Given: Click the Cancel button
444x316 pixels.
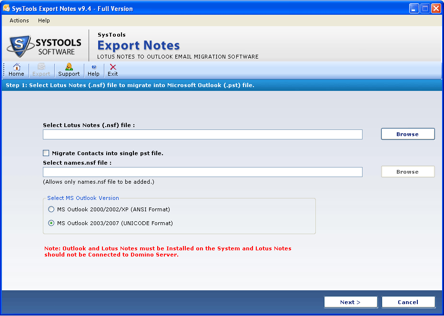Looking at the screenshot, I should 408,302.
